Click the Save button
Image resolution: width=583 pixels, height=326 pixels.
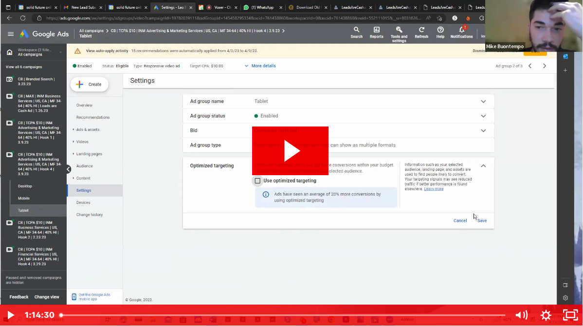coord(482,220)
